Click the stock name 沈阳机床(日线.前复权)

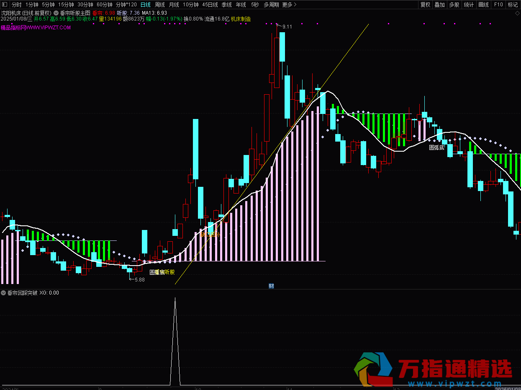pyautogui.click(x=26, y=13)
